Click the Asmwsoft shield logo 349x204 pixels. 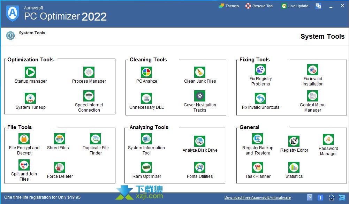pos(13,13)
